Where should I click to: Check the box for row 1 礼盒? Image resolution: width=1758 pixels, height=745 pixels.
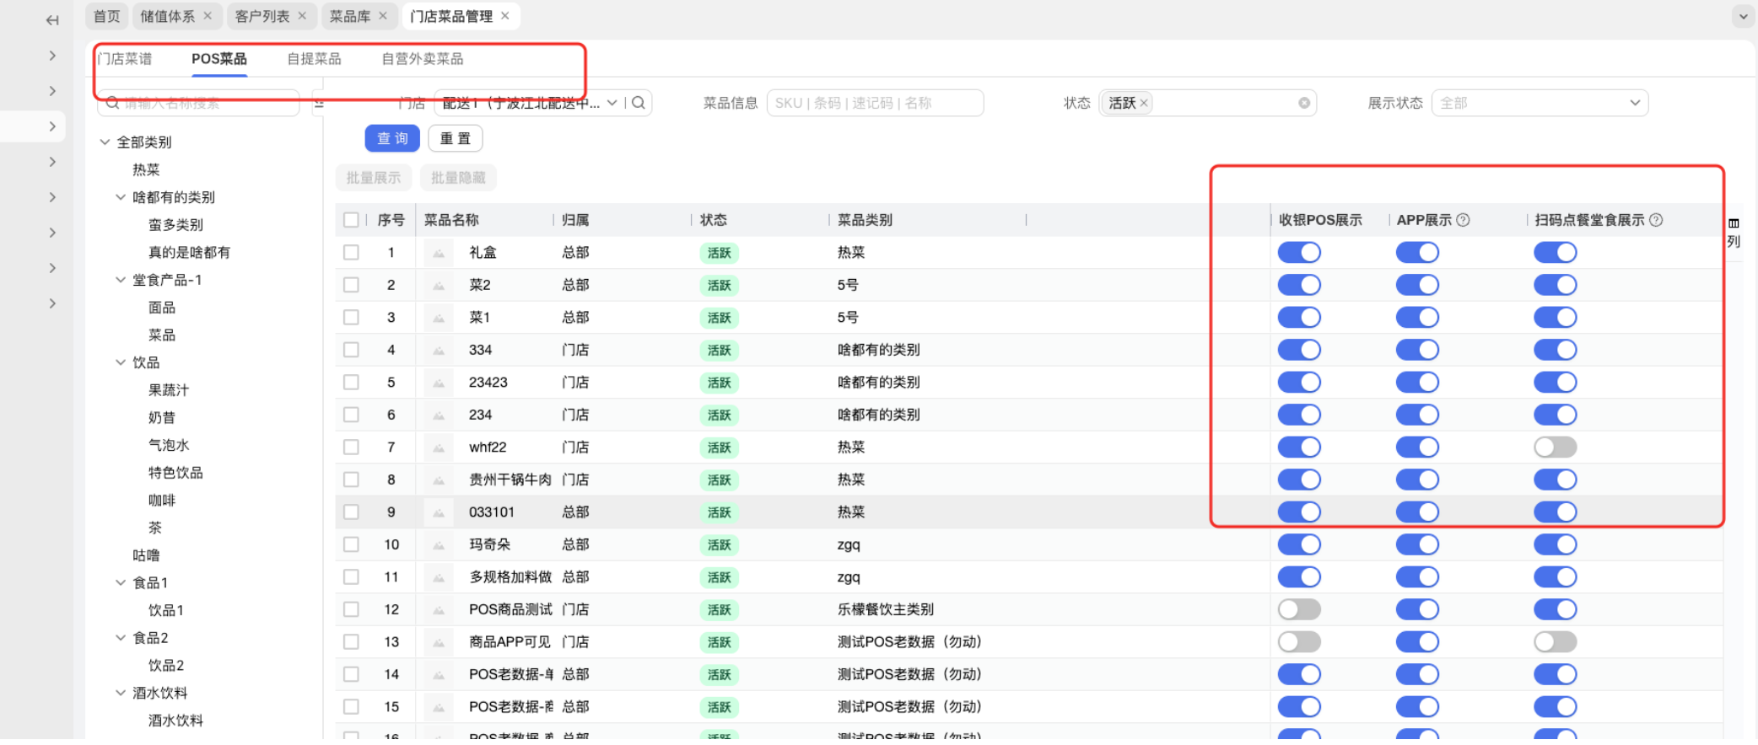tap(351, 253)
